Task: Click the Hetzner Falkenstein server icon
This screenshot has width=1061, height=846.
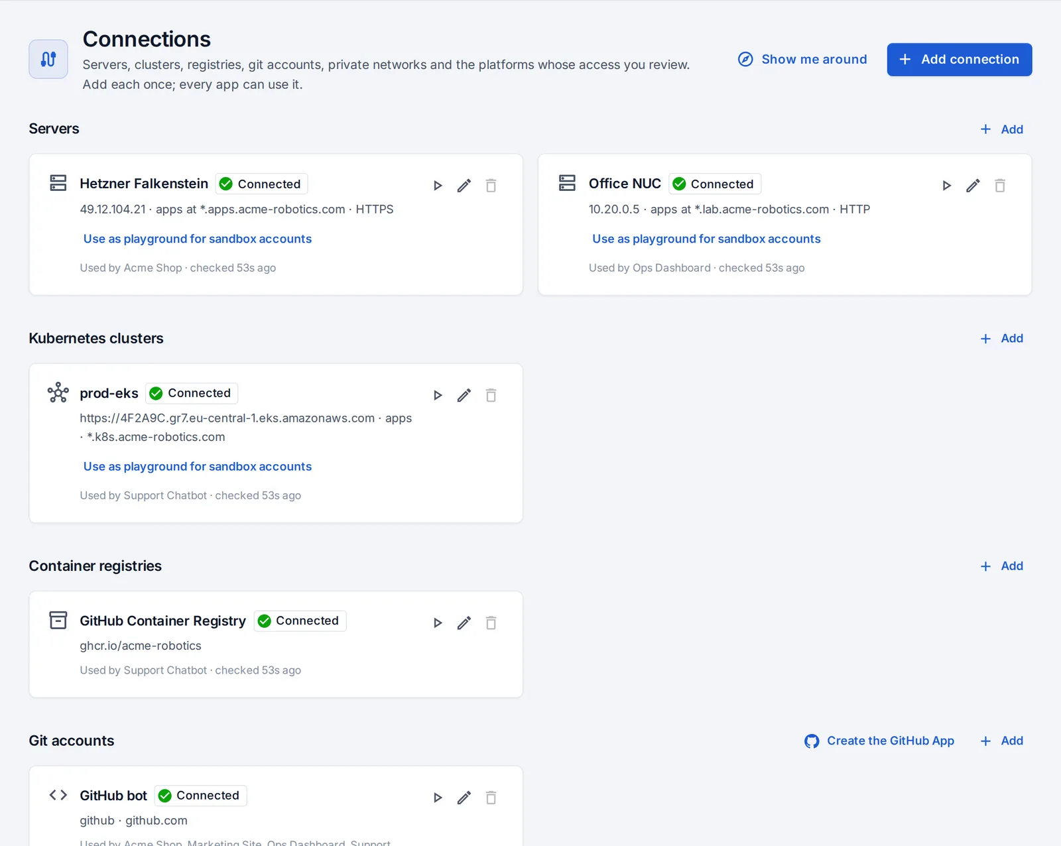Action: pyautogui.click(x=58, y=183)
